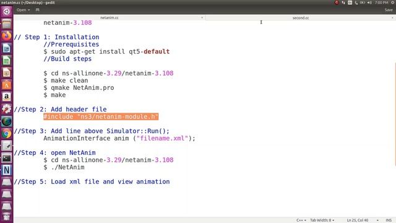Open the Trash in the dock

[x=7, y=217]
